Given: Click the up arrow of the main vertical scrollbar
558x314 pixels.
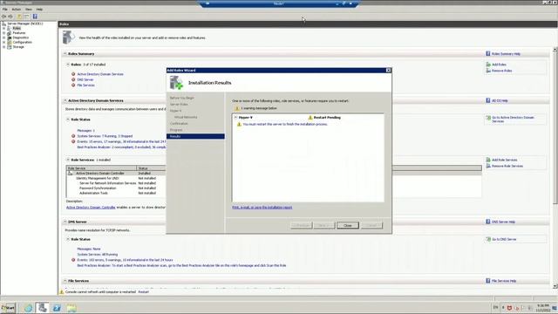Looking at the screenshot, I should click(x=555, y=50).
